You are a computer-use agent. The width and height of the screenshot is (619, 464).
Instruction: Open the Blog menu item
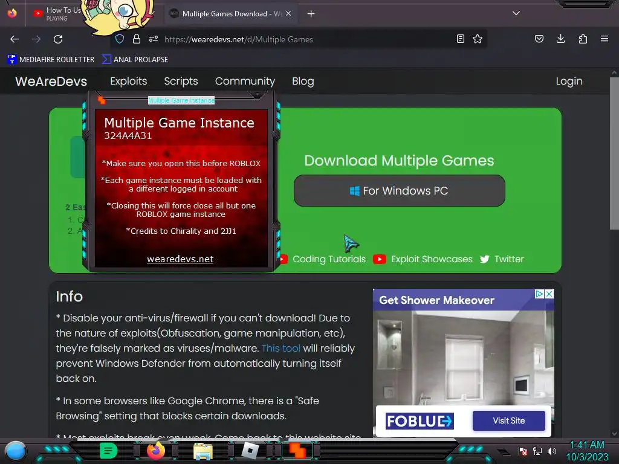pyautogui.click(x=303, y=82)
